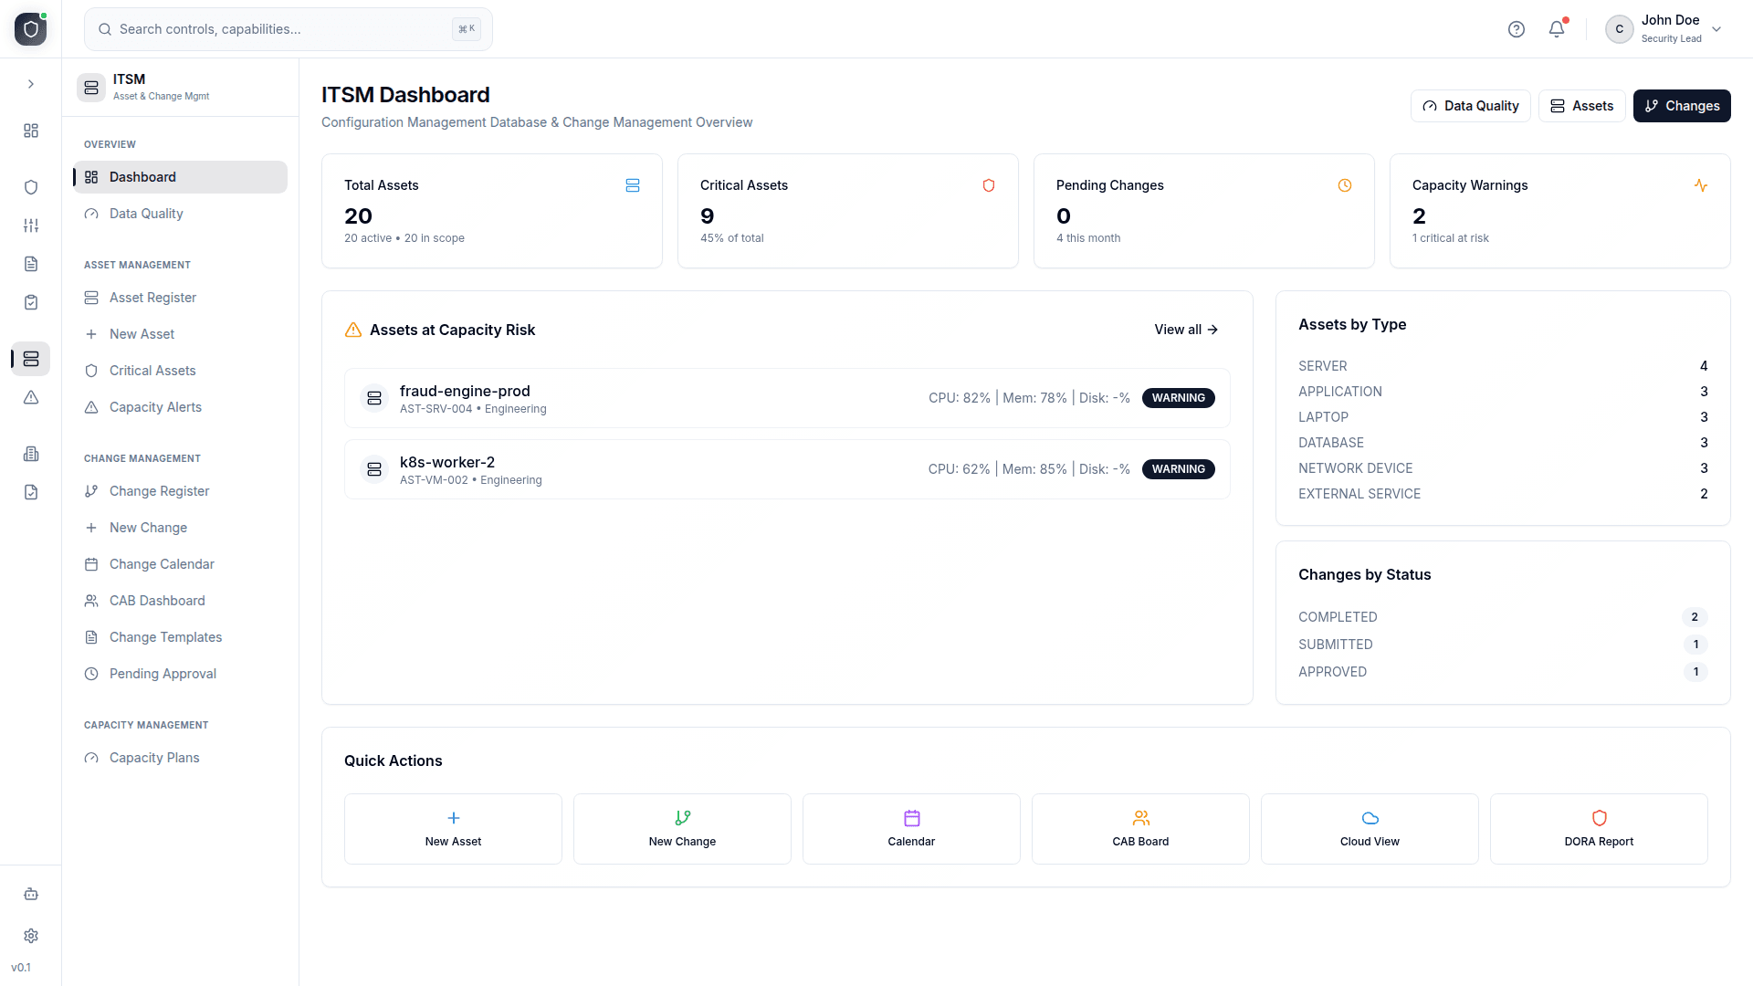Switch to the Data Quality tab
Image resolution: width=1753 pixels, height=986 pixels.
tap(1470, 105)
